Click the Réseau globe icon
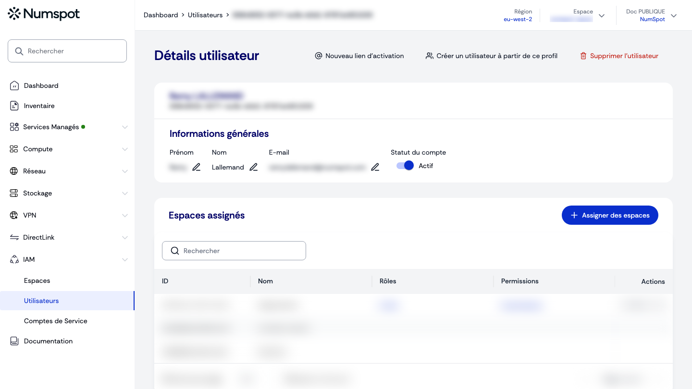Viewport: 692px width, 389px height. tap(14, 171)
